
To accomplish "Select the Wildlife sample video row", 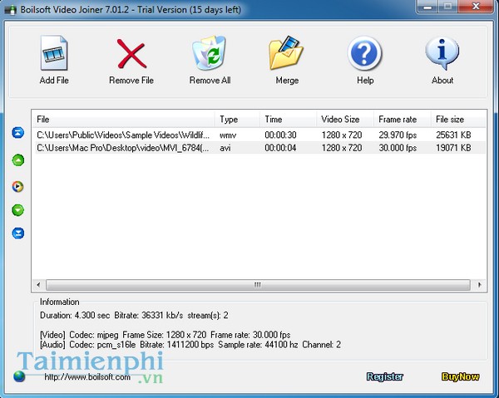I will click(x=259, y=135).
